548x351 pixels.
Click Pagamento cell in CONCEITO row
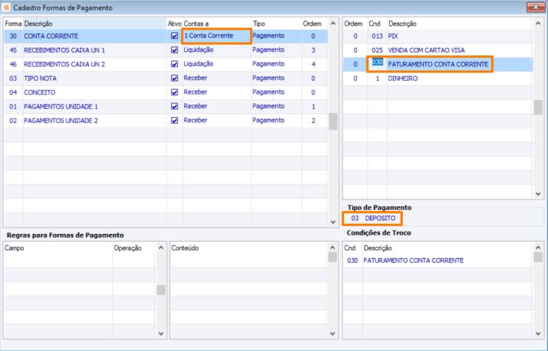pos(277,92)
